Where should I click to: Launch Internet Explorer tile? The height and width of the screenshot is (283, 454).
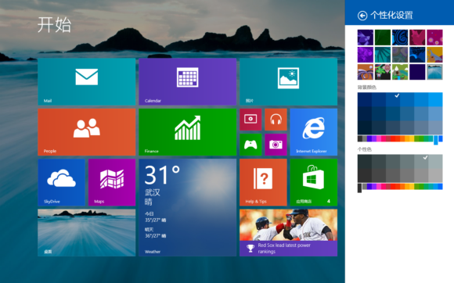(314, 132)
